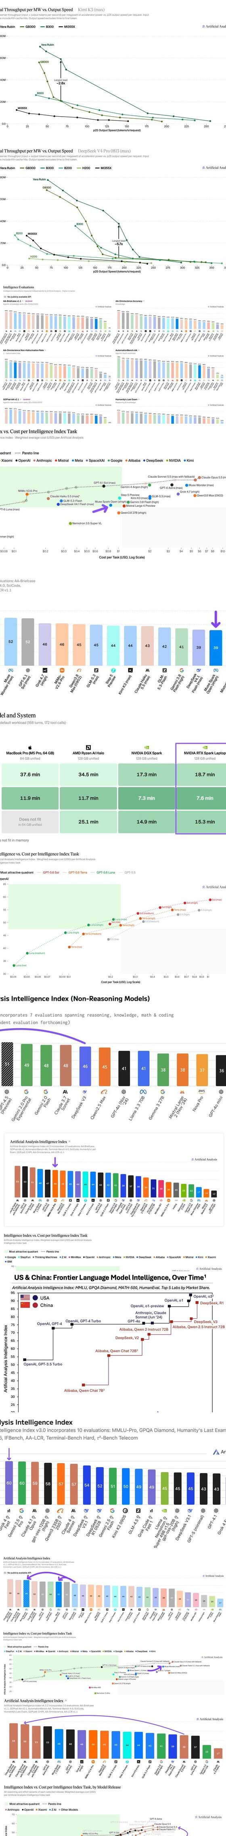226x1836 pixels.
Task: Click the 'Largest lead ~2.8x' annotation in the Kimi K3 chart
Action: (x=61, y=81)
